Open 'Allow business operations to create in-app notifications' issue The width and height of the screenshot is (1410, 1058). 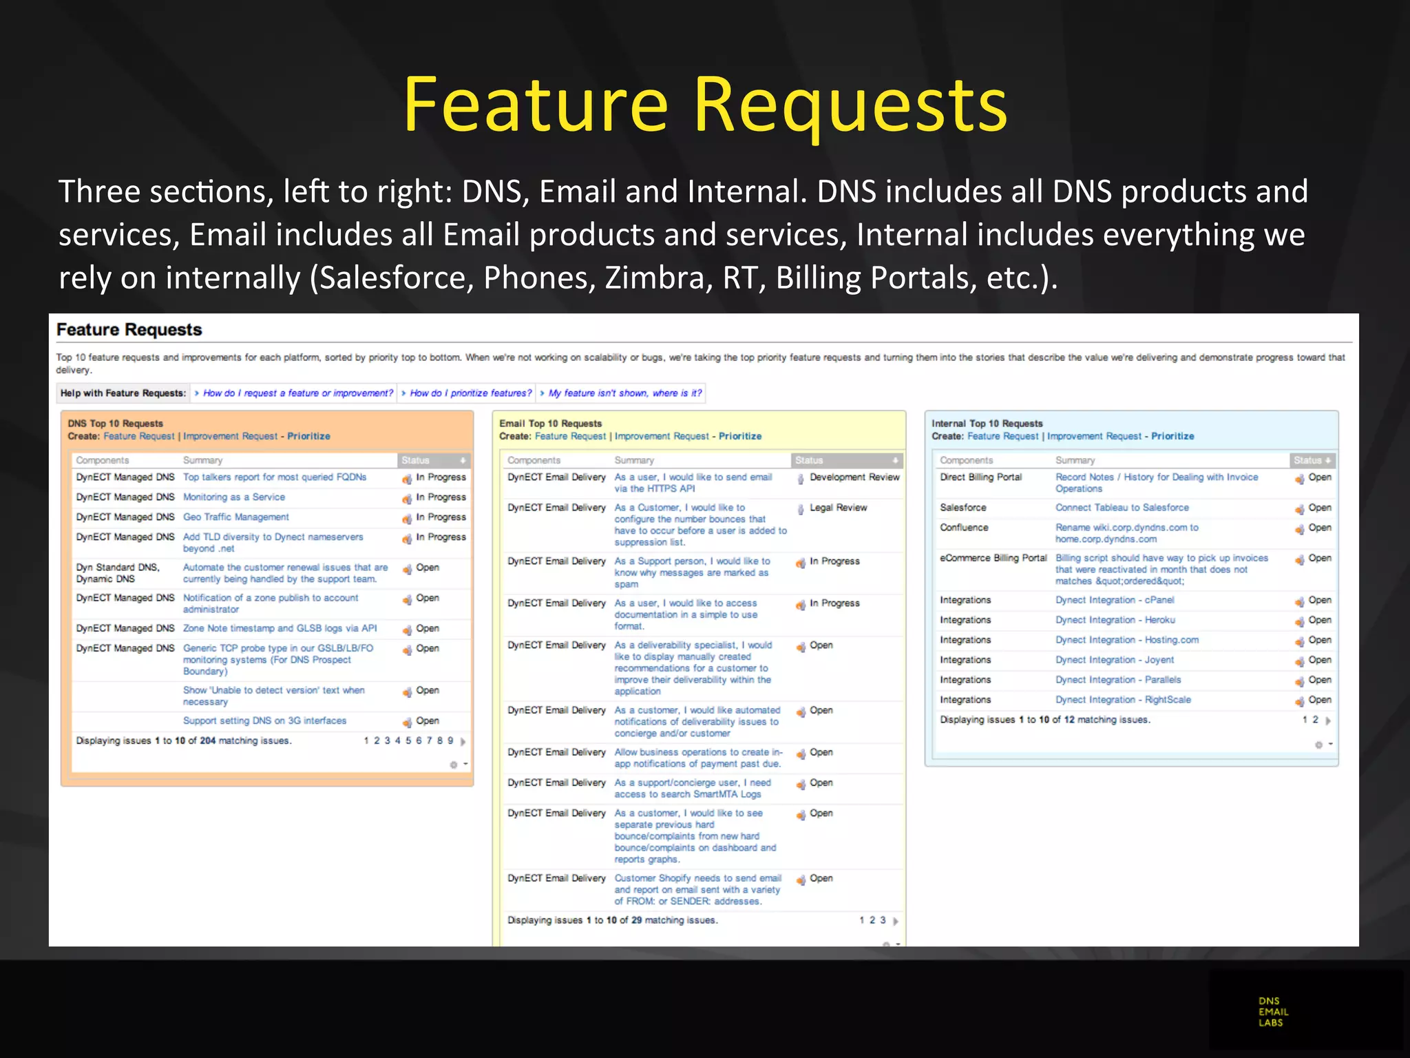[699, 758]
